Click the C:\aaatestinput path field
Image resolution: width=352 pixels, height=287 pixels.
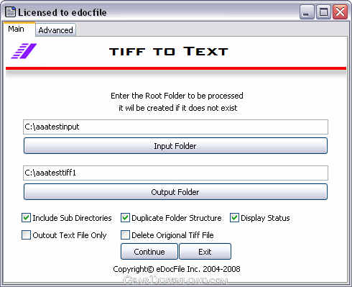click(175, 127)
